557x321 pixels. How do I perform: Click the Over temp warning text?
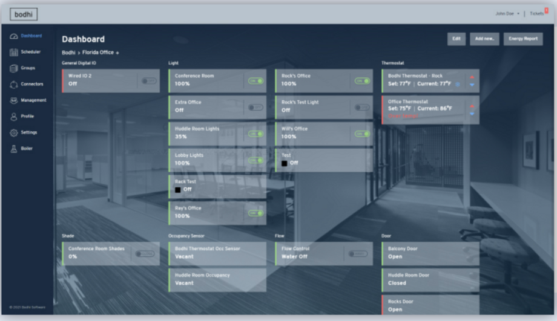click(x=403, y=116)
